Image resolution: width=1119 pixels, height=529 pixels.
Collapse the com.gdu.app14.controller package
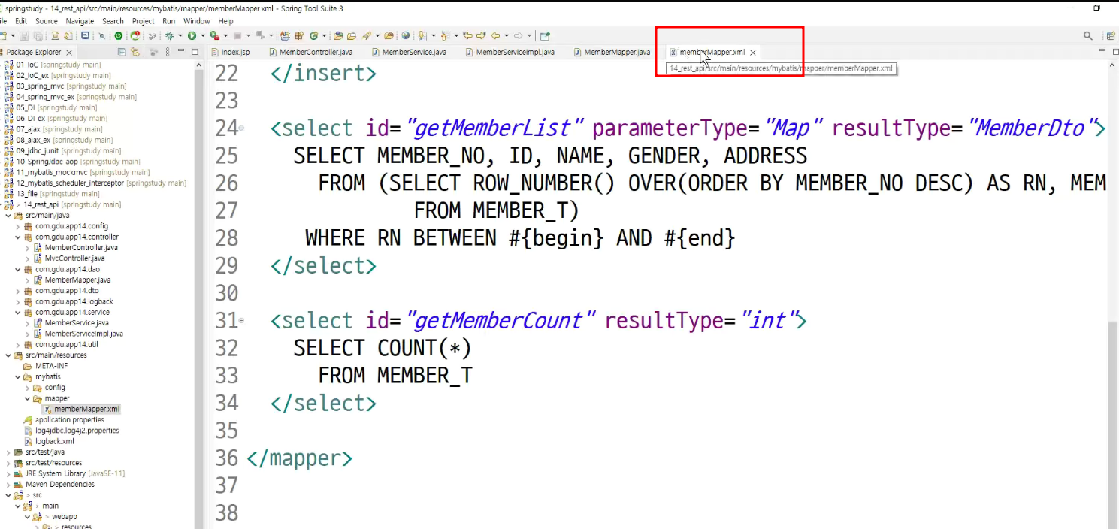[18, 237]
